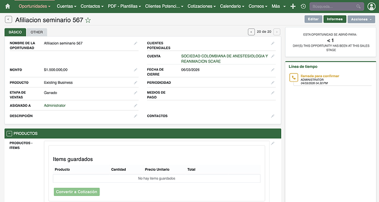
Task: Click the Línea de tiempo heading
Action: [303, 66]
